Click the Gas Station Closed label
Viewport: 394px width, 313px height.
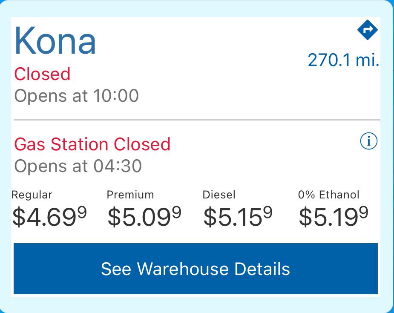click(x=92, y=144)
